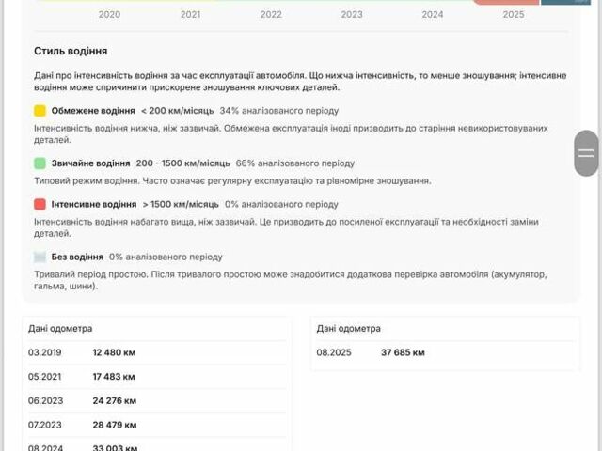Click the 'Стиль водіння' heading
The height and width of the screenshot is (451, 602).
click(x=71, y=51)
